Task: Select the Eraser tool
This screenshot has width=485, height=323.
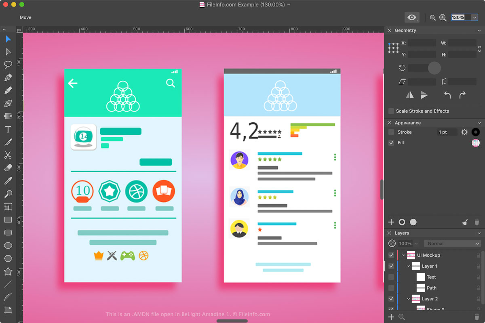Action: click(8, 168)
